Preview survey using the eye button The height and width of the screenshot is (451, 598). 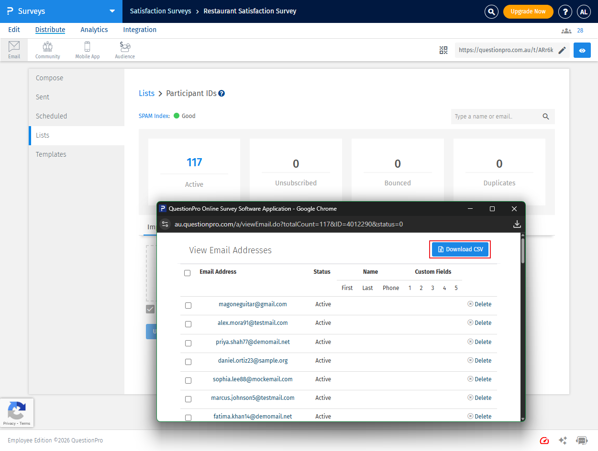[582, 50]
